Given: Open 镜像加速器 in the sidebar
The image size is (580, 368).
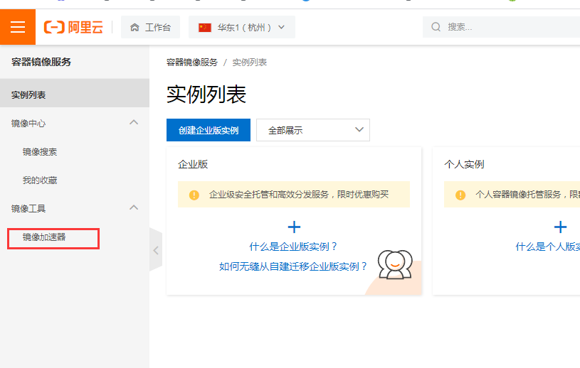Looking at the screenshot, I should 44,237.
